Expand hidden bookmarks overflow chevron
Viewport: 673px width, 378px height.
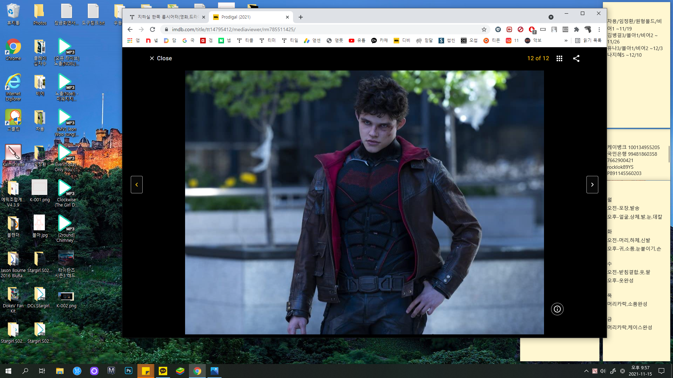566,41
